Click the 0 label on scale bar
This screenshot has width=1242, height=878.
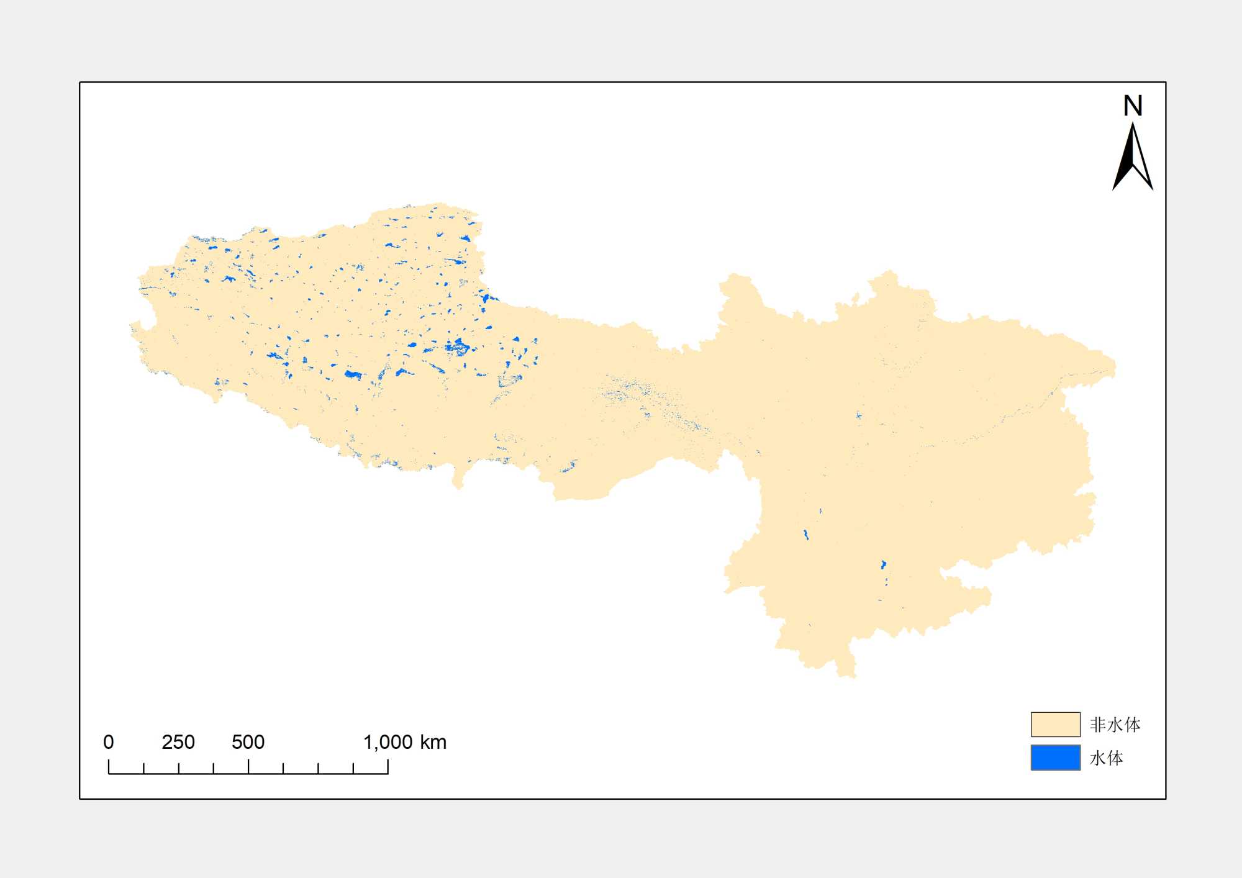[109, 742]
